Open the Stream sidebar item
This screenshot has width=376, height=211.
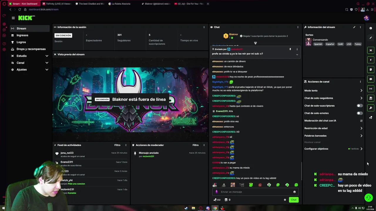pyautogui.click(x=30, y=28)
